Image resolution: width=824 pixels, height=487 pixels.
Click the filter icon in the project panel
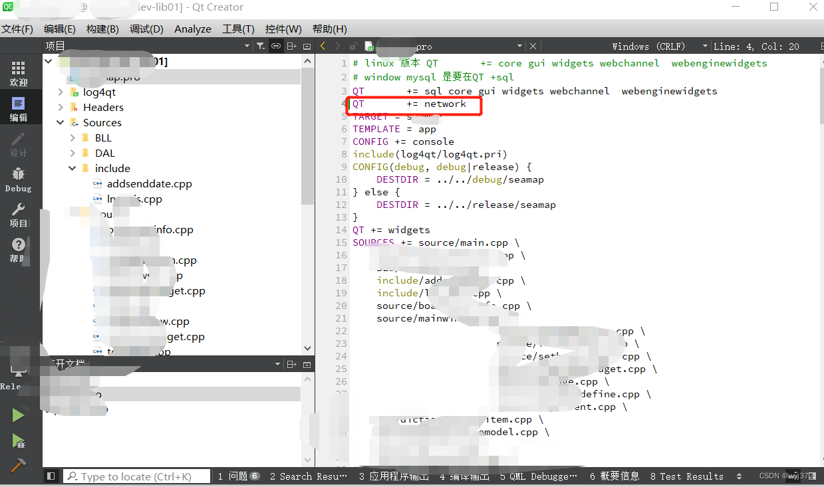coord(260,46)
